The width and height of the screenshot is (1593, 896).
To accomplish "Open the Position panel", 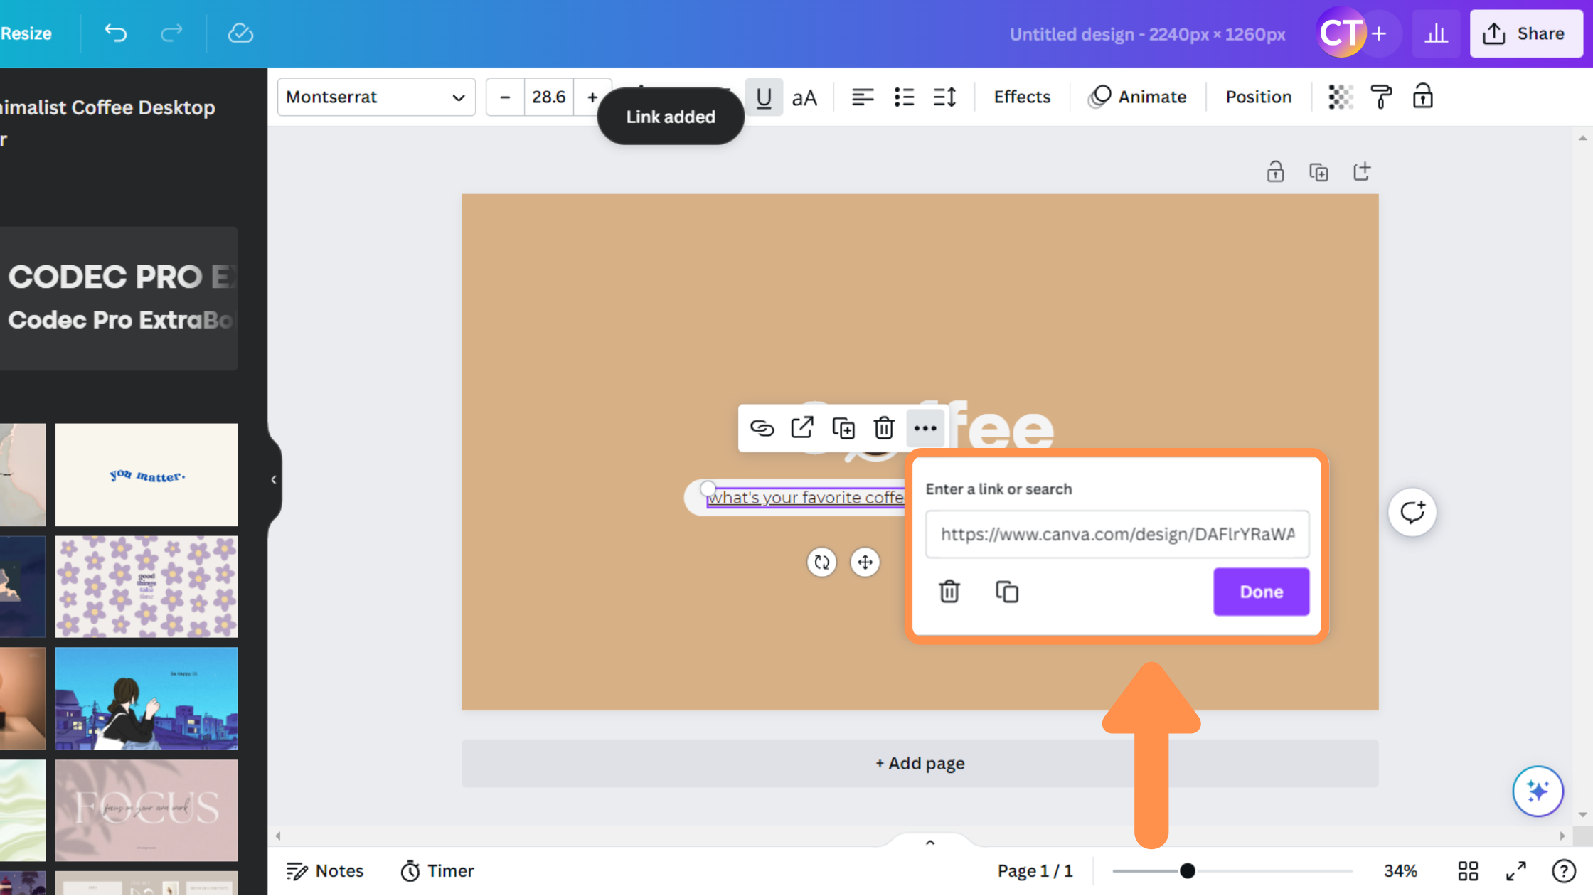I will [1258, 97].
